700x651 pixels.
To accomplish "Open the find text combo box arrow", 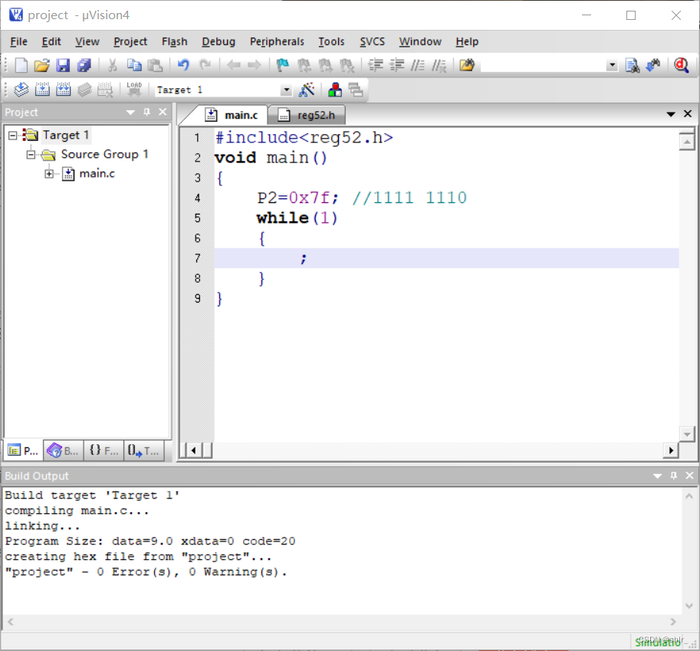I will pos(613,66).
